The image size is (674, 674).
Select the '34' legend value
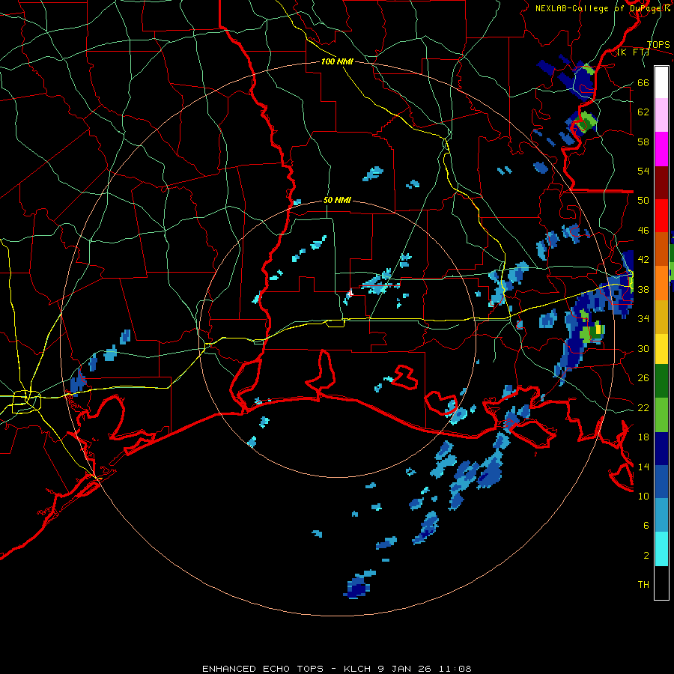click(x=643, y=319)
